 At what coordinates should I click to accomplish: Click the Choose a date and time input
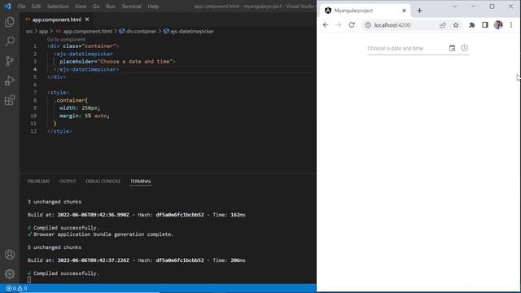point(407,49)
